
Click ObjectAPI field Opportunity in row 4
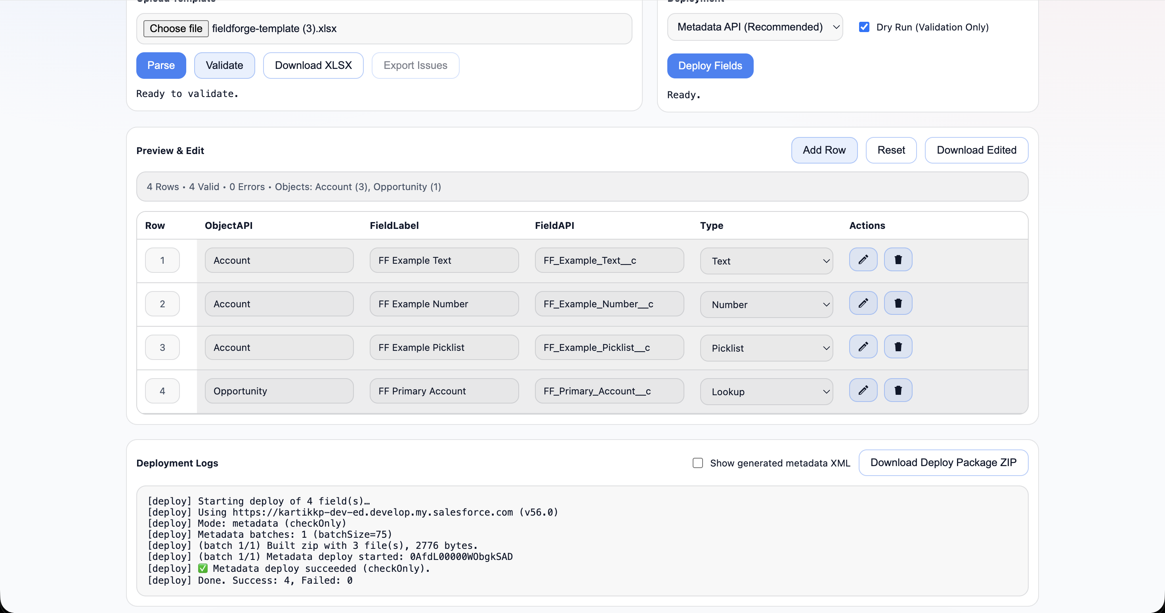pos(279,390)
